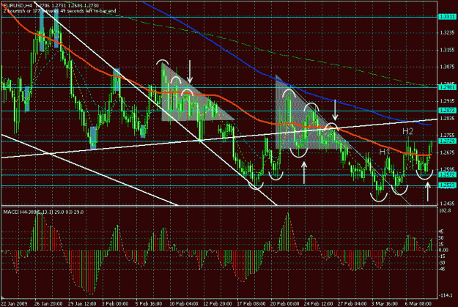The width and height of the screenshot is (458, 307).
Task: Select the H1 text label on chart
Action: (385, 152)
